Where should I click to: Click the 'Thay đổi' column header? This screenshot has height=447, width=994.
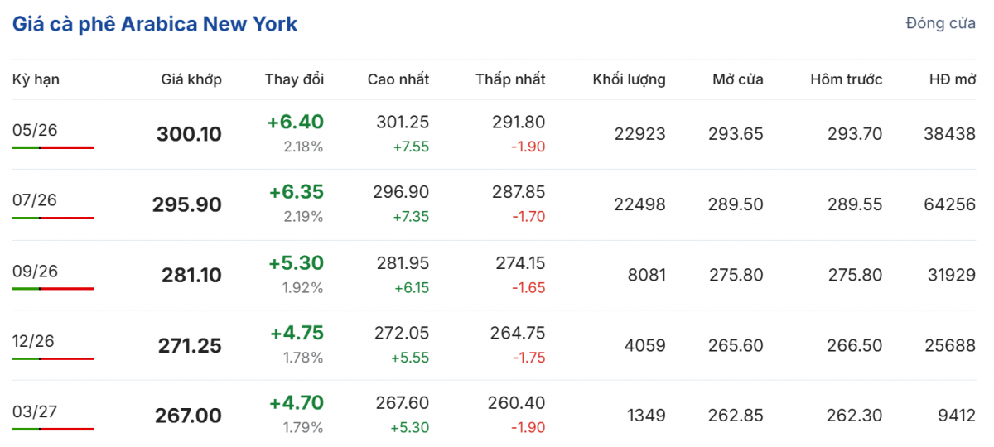click(294, 79)
